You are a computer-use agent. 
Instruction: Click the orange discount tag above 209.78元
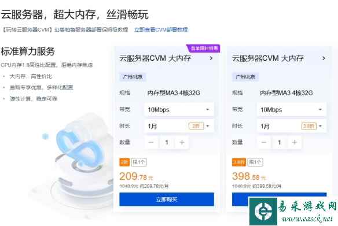124,162
